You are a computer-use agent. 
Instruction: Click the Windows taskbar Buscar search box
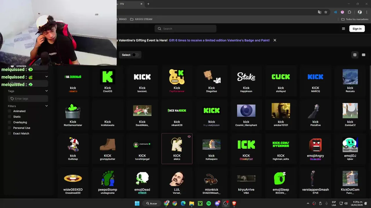(x=151, y=203)
